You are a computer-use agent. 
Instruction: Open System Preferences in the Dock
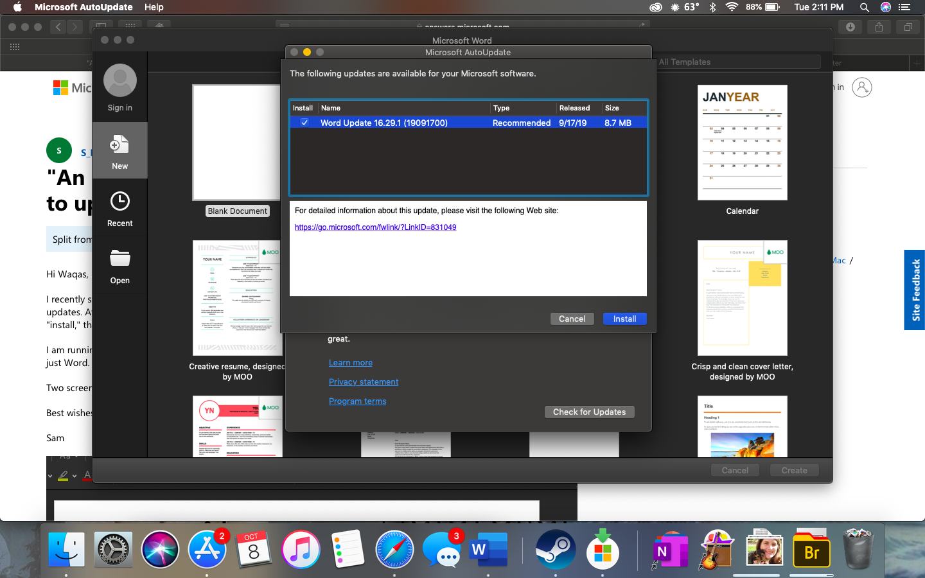point(113,550)
